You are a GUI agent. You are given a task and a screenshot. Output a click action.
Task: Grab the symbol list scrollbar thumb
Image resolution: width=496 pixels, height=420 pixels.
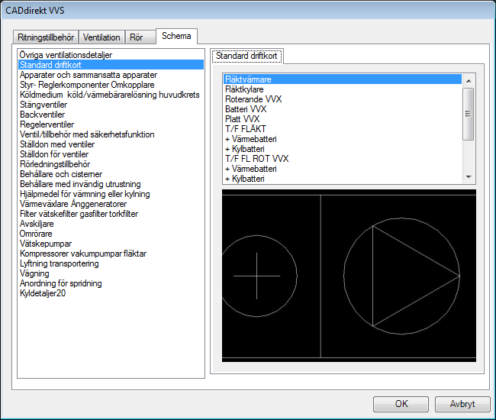469,114
